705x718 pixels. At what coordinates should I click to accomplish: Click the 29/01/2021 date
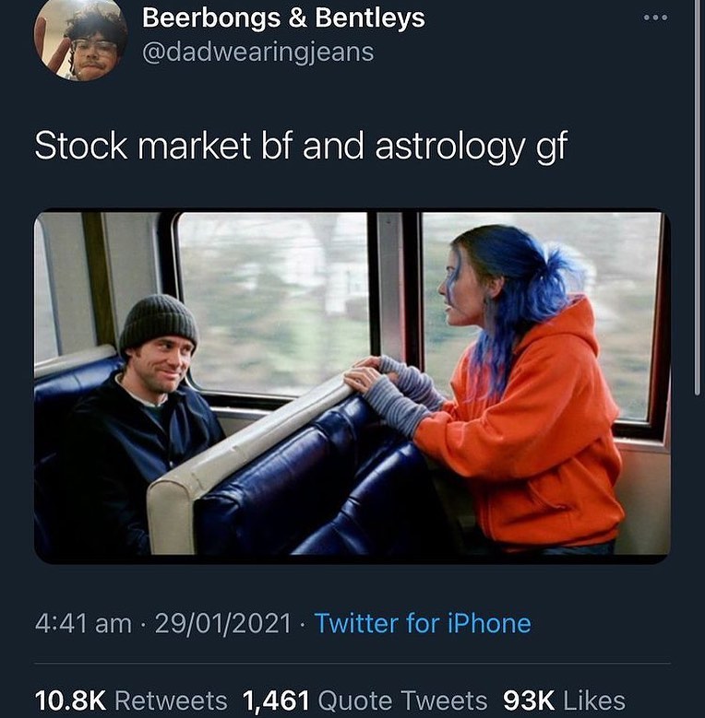[222, 624]
